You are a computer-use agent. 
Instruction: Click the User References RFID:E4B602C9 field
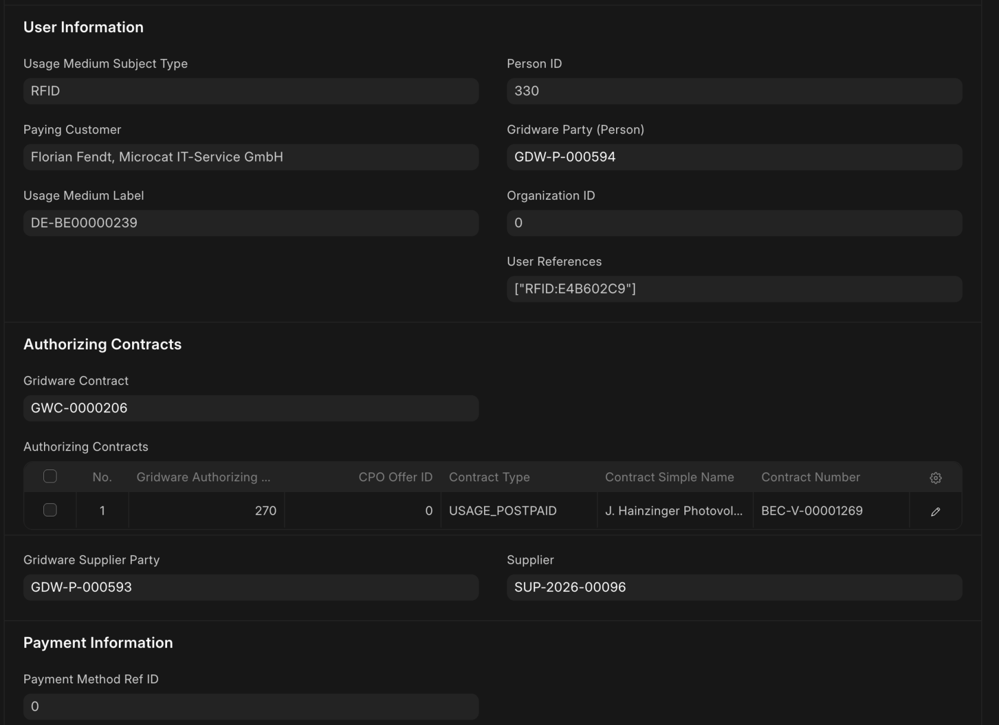tap(734, 289)
